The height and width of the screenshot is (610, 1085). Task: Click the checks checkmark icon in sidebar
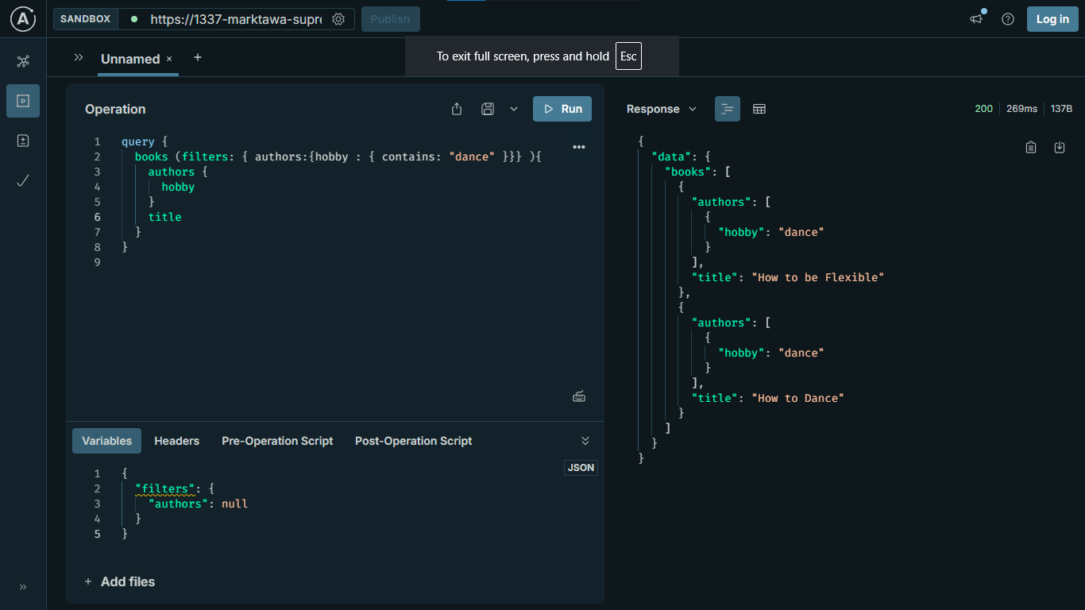click(23, 180)
